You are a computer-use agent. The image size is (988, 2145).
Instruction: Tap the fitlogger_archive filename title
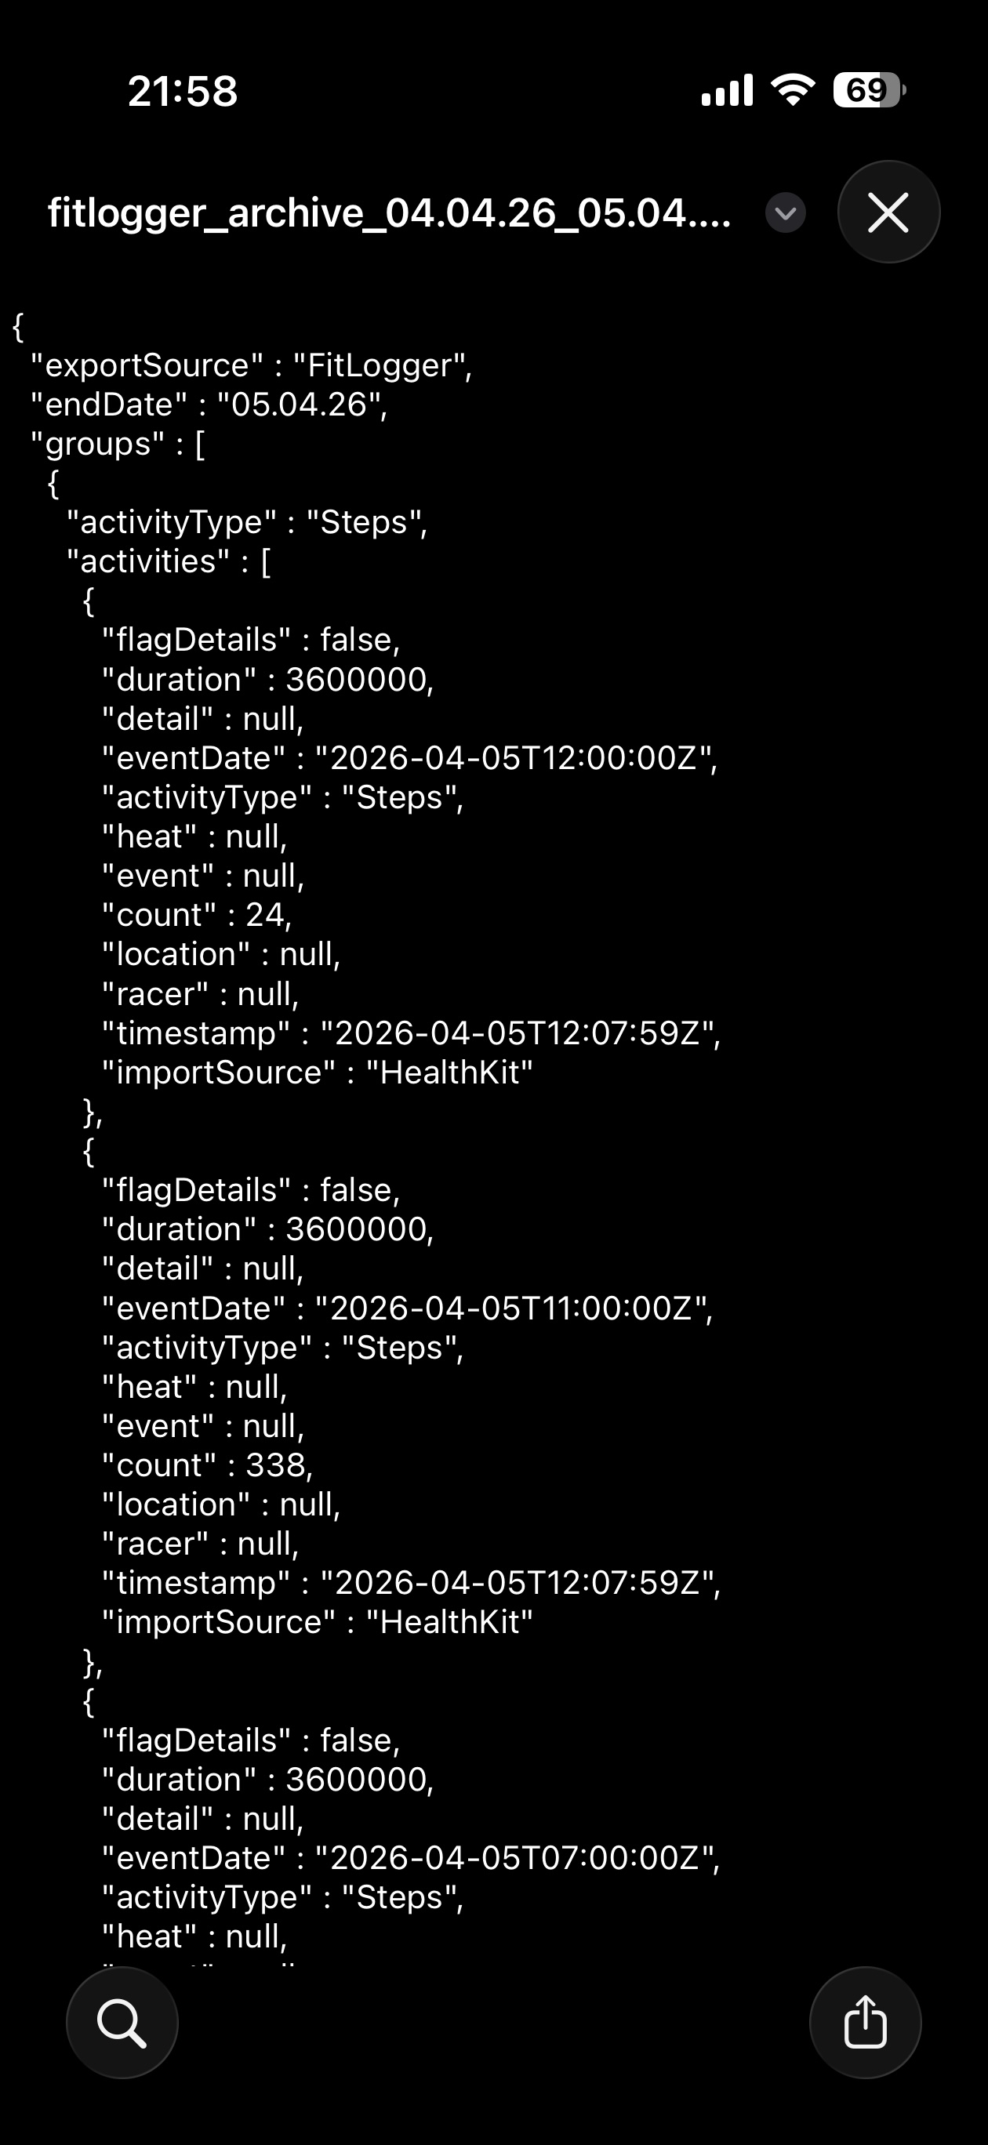coord(390,213)
